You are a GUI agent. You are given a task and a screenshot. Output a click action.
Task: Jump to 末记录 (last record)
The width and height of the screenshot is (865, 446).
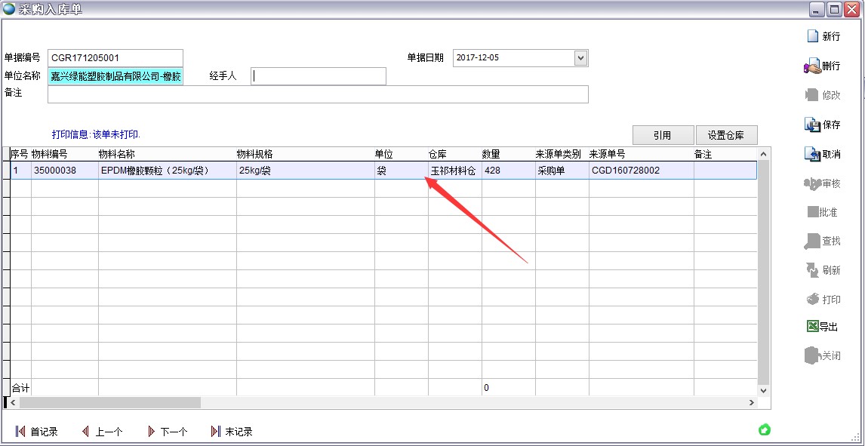click(216, 432)
